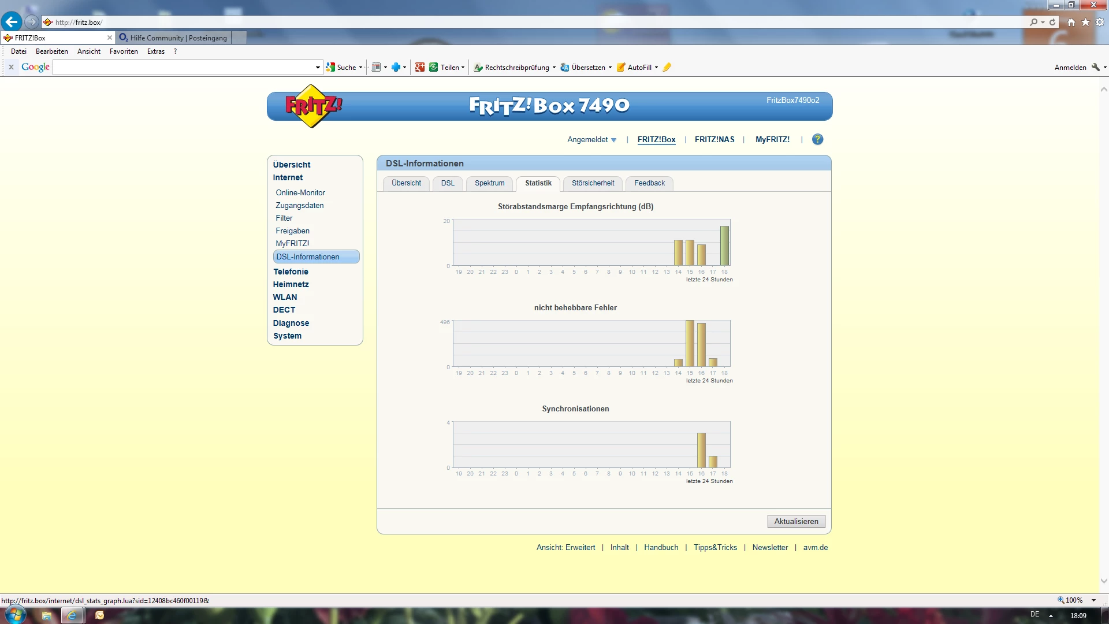This screenshot has height=624, width=1109.
Task: Click the favorites star icon
Action: (1085, 22)
